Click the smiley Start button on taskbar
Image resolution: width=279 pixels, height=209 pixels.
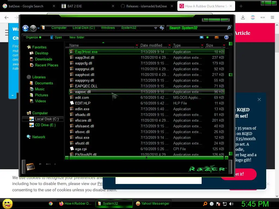pyautogui.click(x=7, y=204)
